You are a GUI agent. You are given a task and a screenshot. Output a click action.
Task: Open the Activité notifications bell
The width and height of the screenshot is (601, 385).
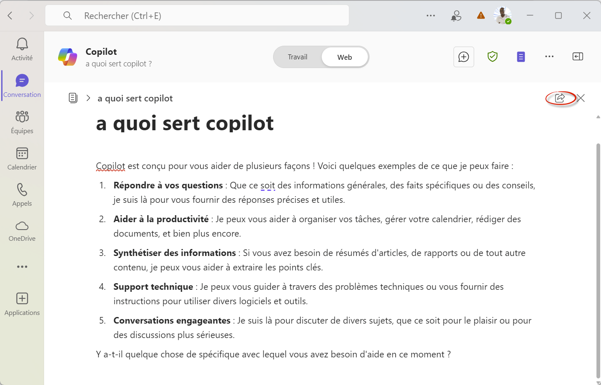coord(22,45)
